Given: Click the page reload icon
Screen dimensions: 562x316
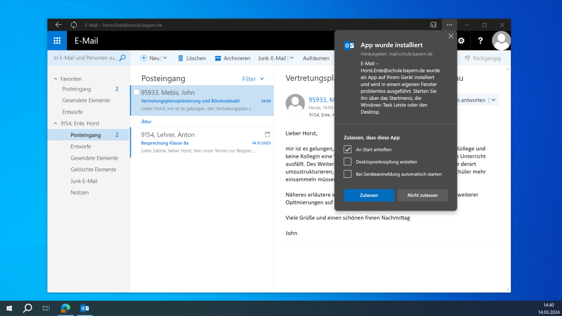Looking at the screenshot, I should [x=73, y=24].
